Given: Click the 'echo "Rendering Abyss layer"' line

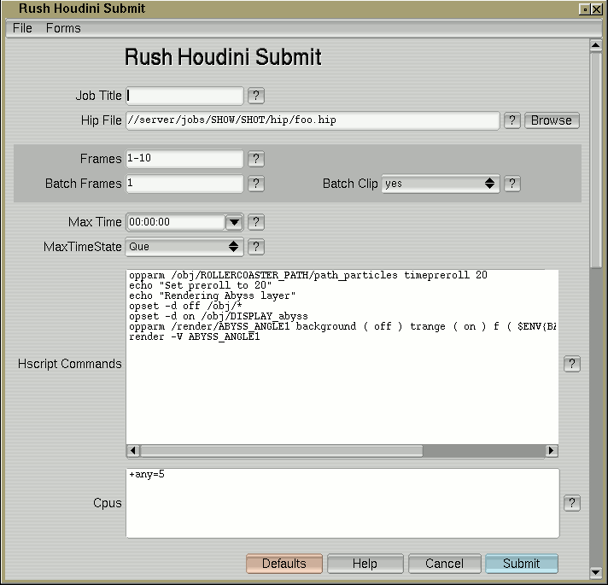Looking at the screenshot, I should [x=212, y=295].
